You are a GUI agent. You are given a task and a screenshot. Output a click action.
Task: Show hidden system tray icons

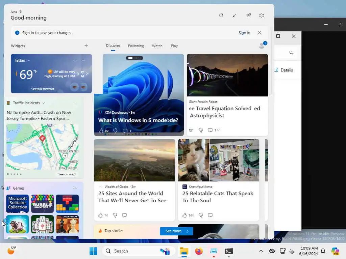point(261,251)
